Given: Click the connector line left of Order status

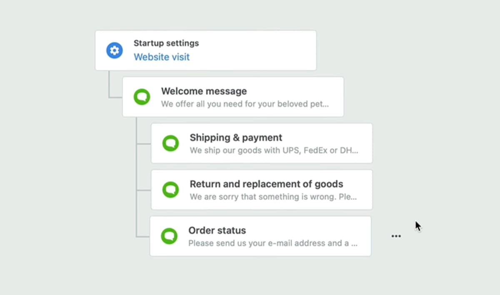Looking at the screenshot, I should click(x=142, y=237).
